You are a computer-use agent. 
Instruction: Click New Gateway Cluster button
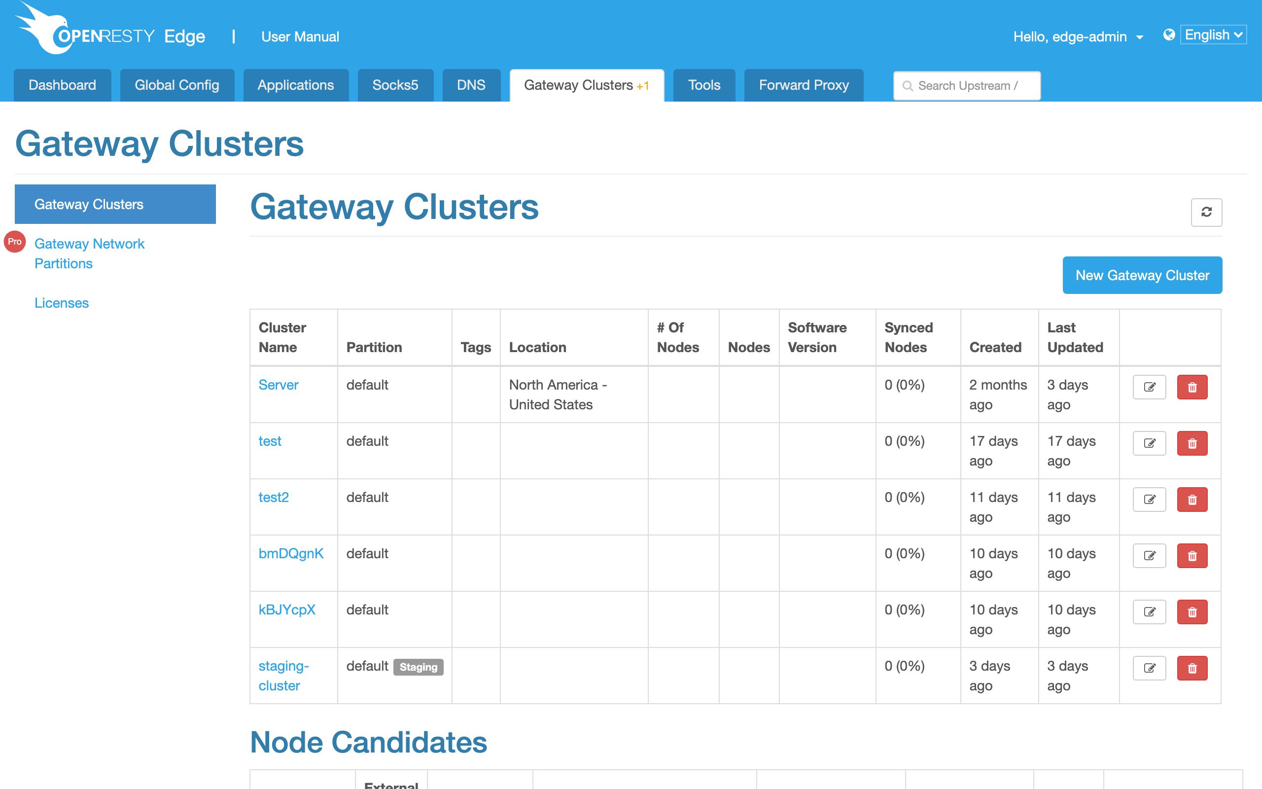[1142, 275]
